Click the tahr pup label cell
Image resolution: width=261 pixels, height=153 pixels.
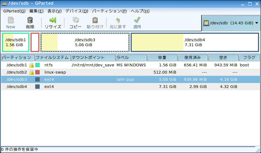point(125,79)
